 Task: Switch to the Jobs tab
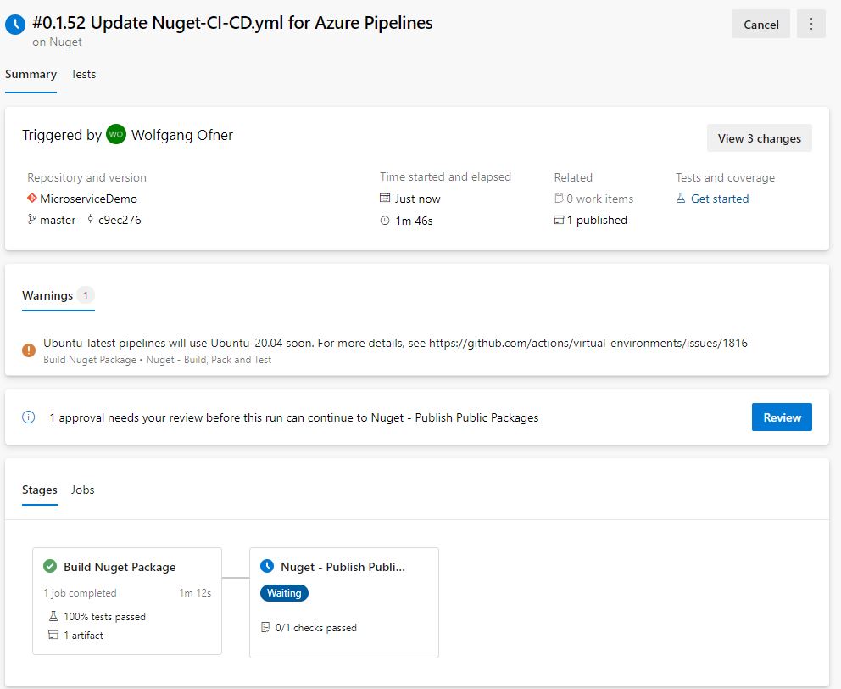pyautogui.click(x=83, y=490)
